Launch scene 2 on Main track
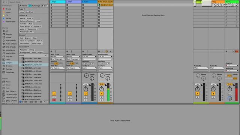This screenshot has width=240, height=135. [226, 8]
